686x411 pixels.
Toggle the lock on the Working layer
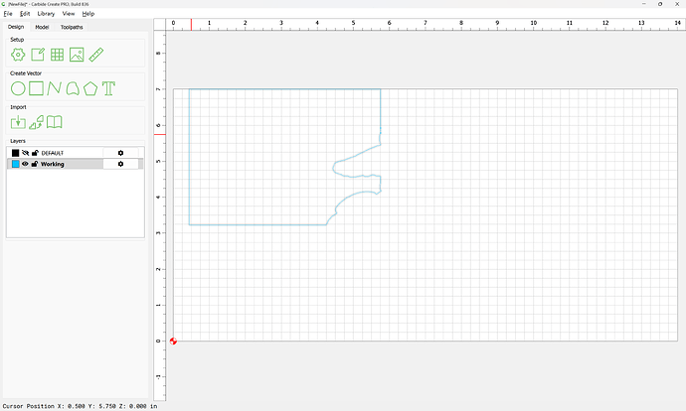tap(35, 164)
